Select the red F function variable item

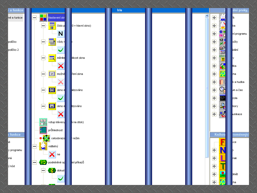point(222,142)
